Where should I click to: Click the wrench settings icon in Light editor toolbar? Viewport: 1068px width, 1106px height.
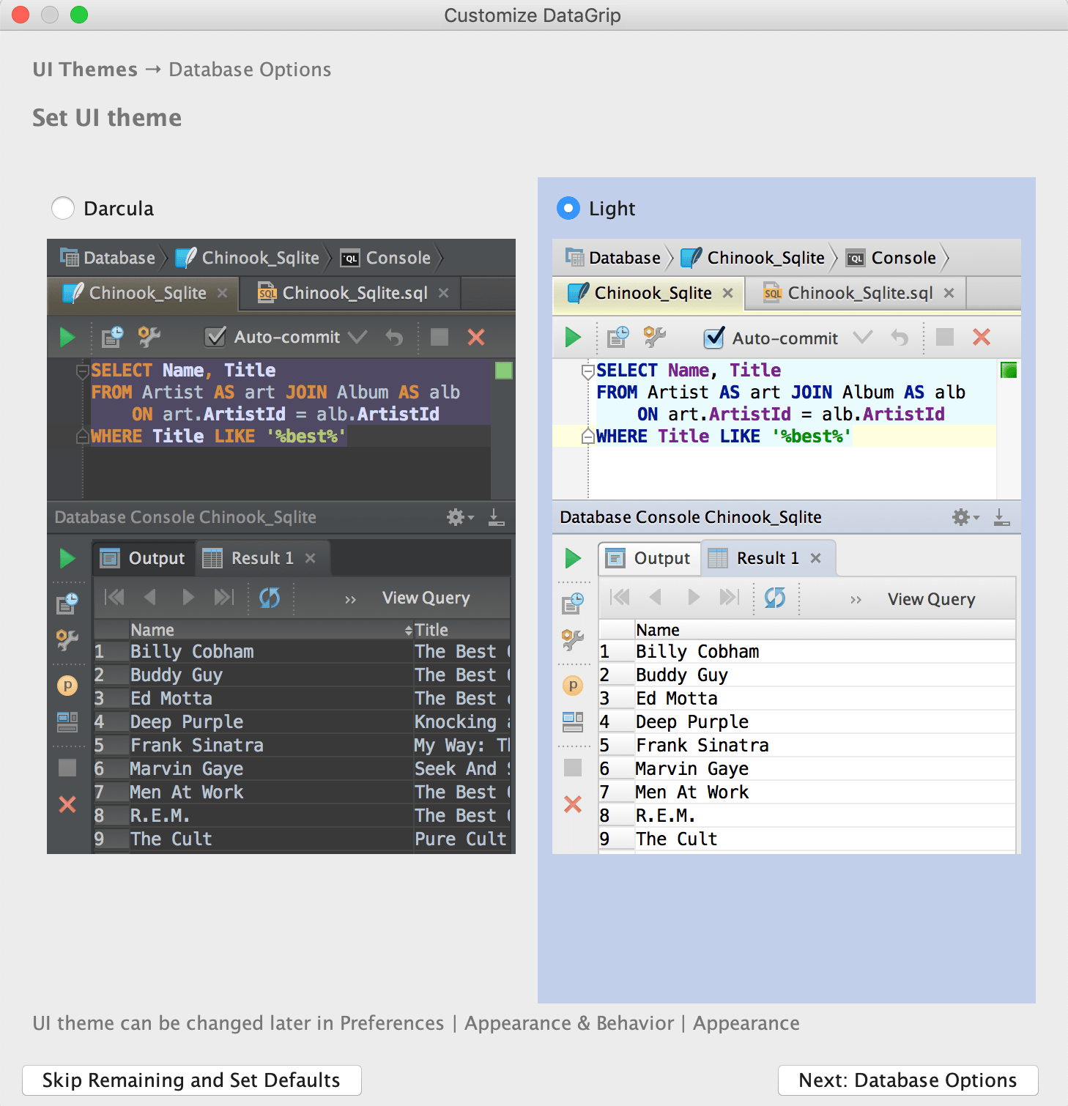(655, 338)
